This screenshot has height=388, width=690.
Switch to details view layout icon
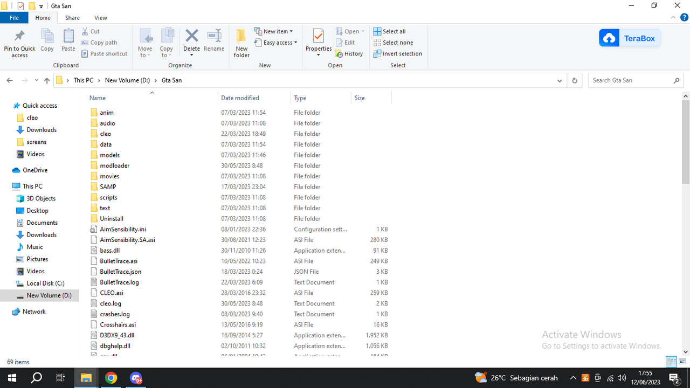point(672,362)
